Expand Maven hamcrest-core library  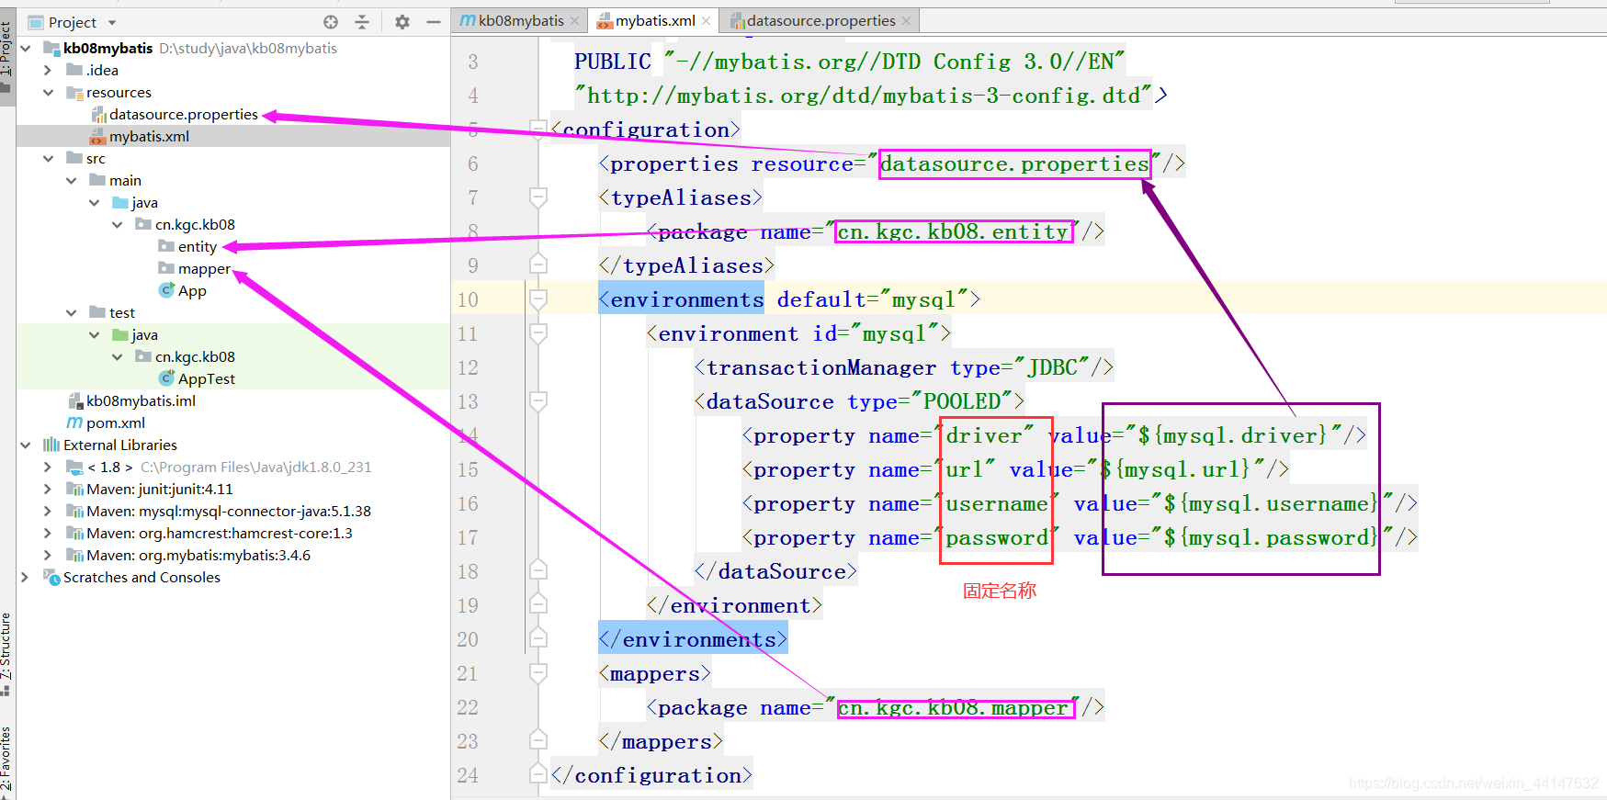tap(48, 533)
